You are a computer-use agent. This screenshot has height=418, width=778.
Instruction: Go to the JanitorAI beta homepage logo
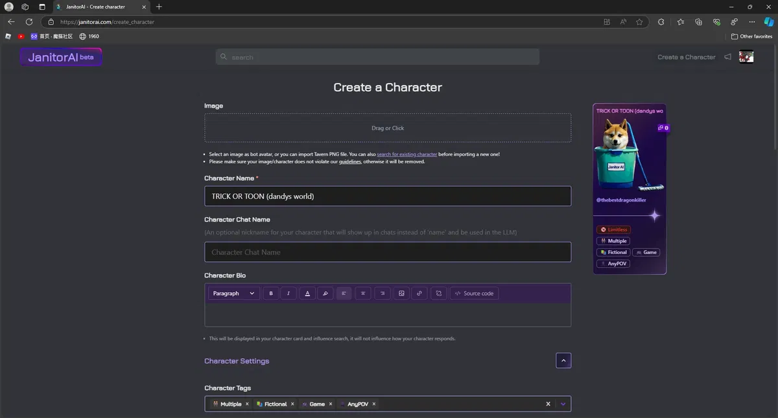point(61,57)
